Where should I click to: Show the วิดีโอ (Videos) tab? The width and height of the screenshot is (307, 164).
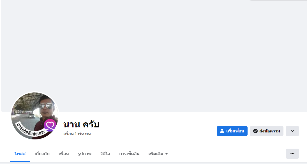click(105, 154)
